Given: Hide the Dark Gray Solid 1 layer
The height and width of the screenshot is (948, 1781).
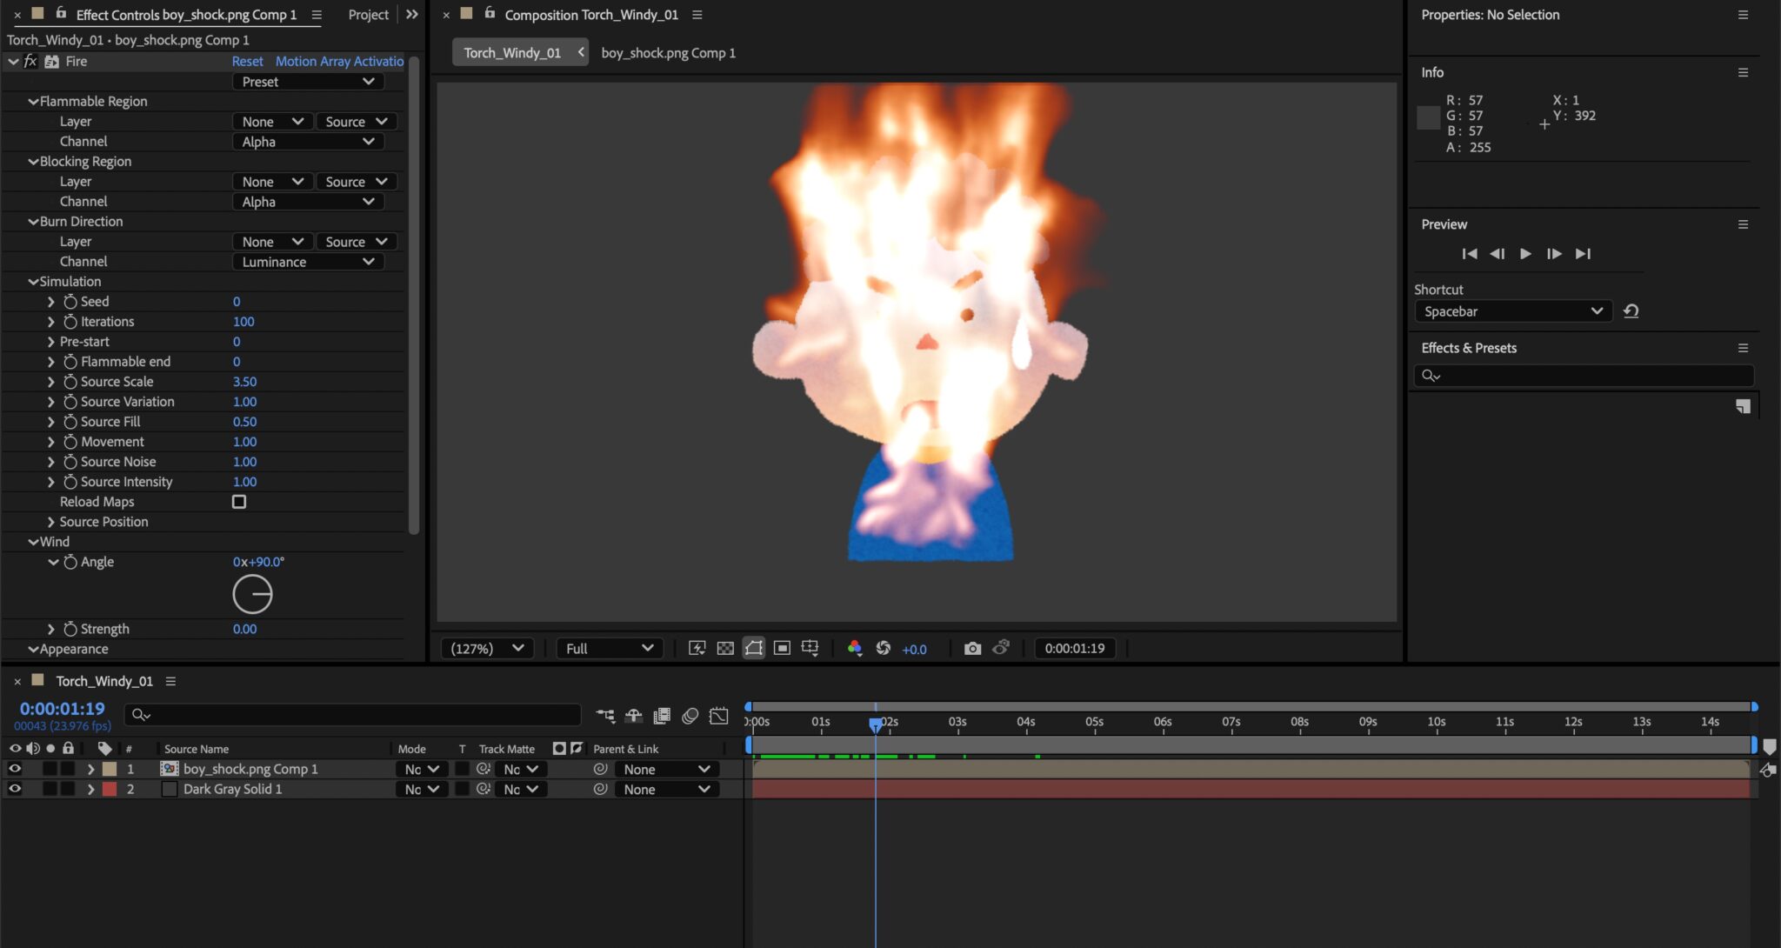Looking at the screenshot, I should [15, 788].
